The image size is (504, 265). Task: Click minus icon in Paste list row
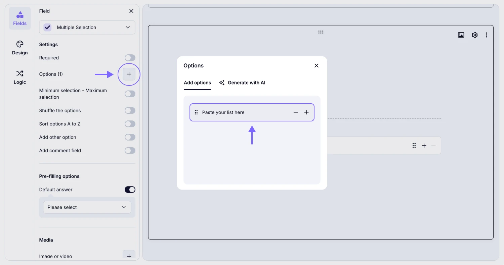[x=296, y=112]
